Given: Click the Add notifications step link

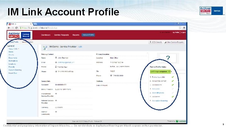Looking at the screenshot, I should [x=158, y=93].
